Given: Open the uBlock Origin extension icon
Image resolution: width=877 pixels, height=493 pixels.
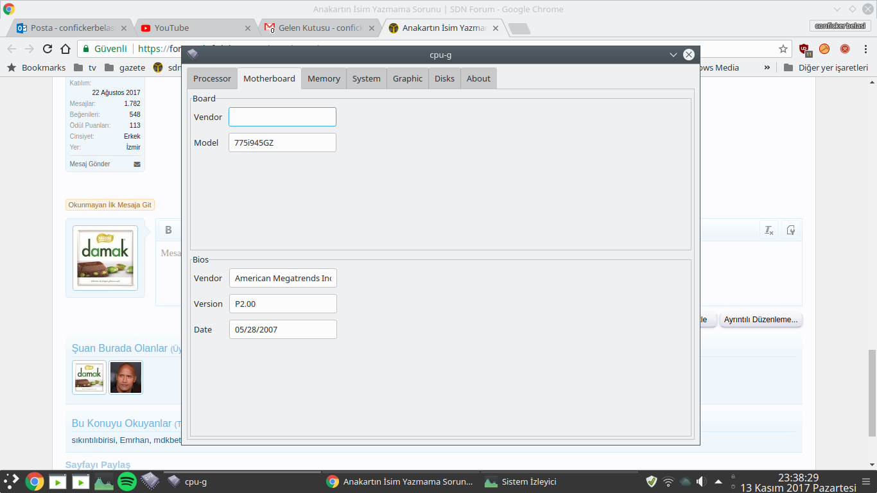Looking at the screenshot, I should [x=804, y=49].
